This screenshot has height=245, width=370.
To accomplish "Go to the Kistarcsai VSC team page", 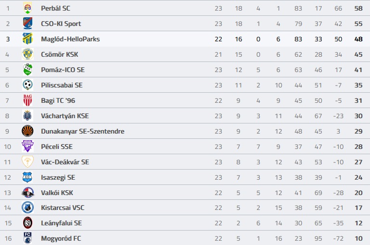I will coord(63,208).
